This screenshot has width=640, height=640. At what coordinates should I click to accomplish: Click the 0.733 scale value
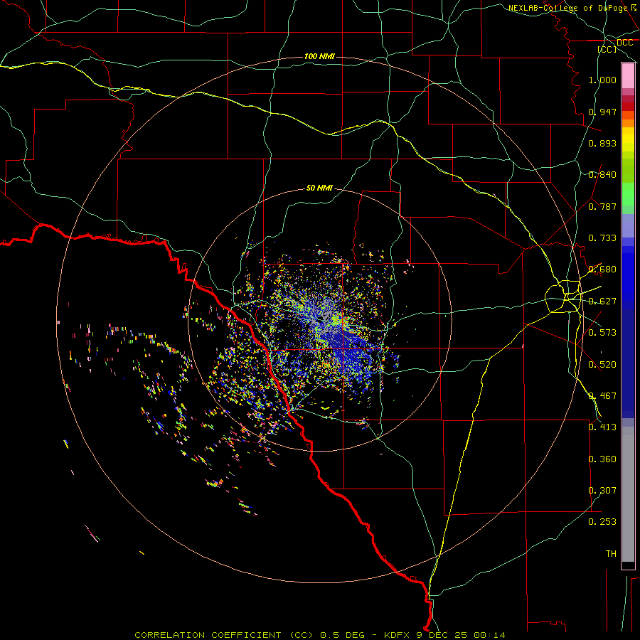click(602, 238)
